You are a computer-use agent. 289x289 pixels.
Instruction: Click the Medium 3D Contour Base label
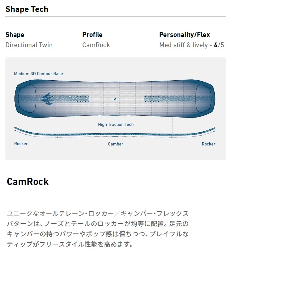point(39,74)
